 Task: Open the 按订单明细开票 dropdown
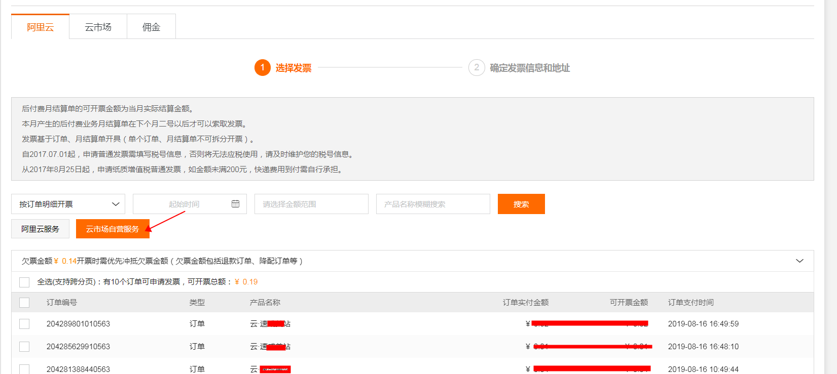coord(68,204)
